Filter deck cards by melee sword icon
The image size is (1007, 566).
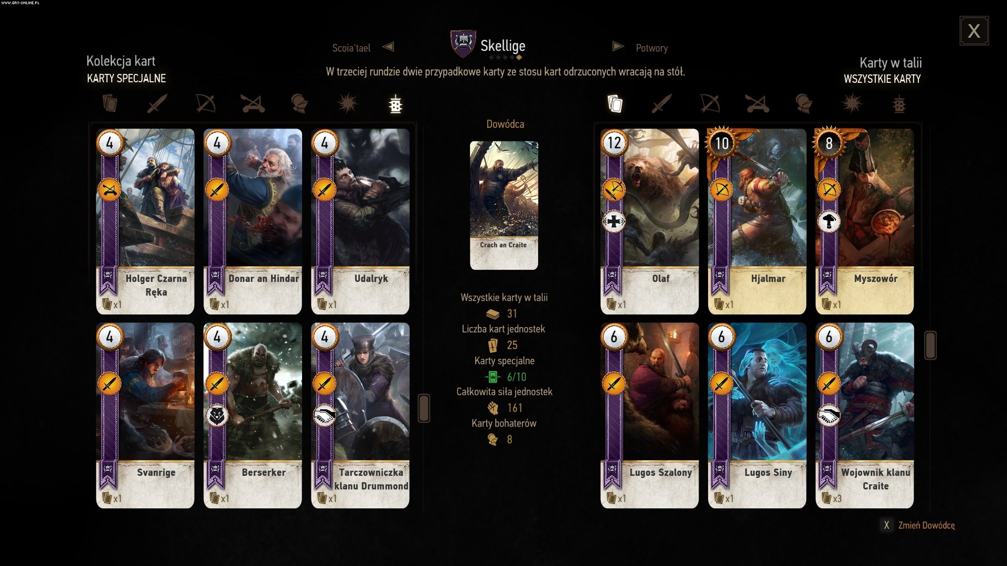661,104
